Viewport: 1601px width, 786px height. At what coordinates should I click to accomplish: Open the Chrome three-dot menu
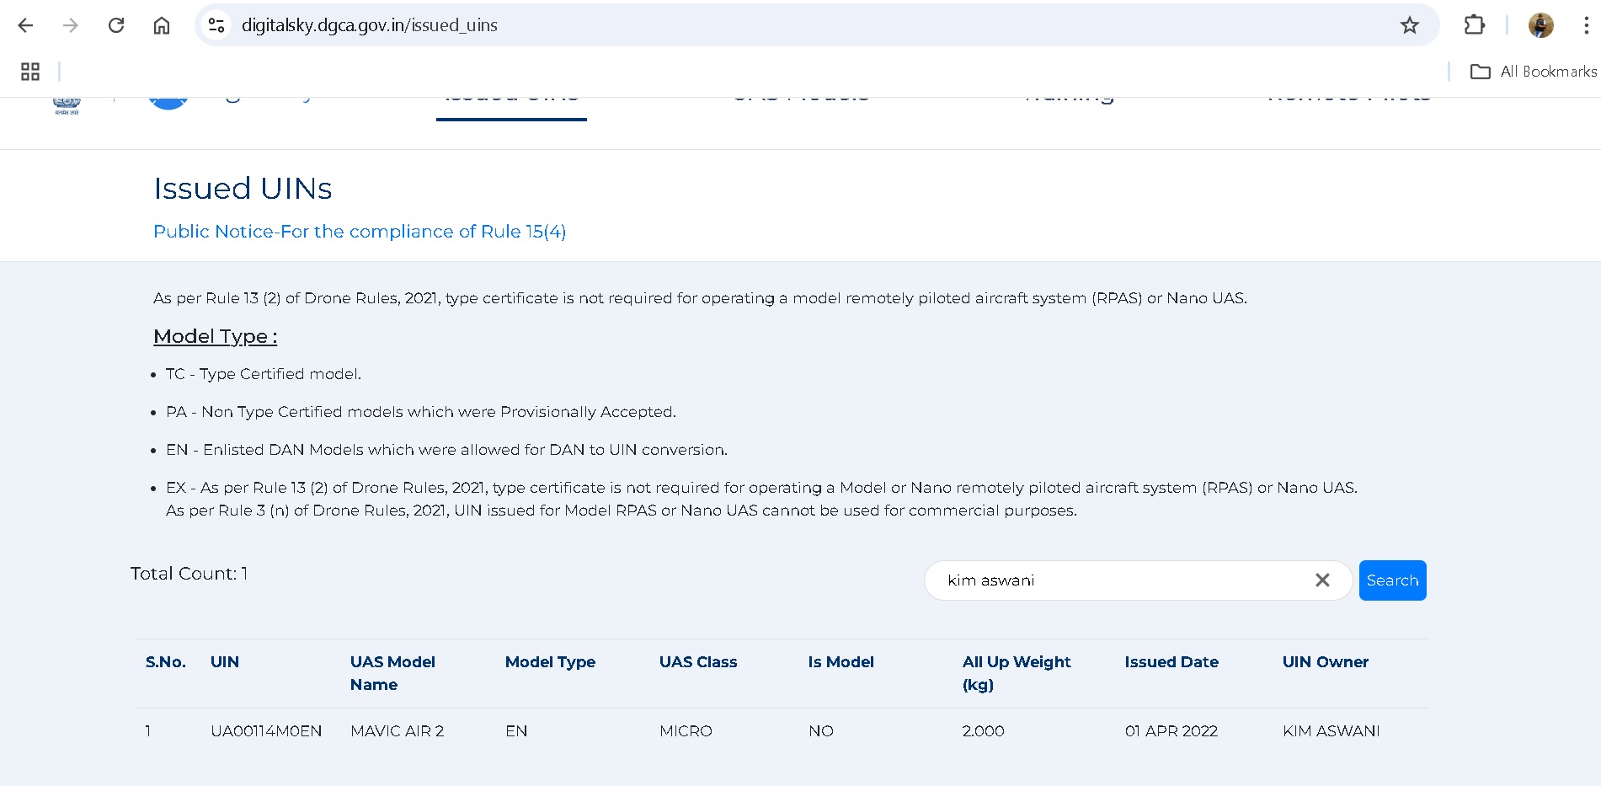(x=1586, y=25)
